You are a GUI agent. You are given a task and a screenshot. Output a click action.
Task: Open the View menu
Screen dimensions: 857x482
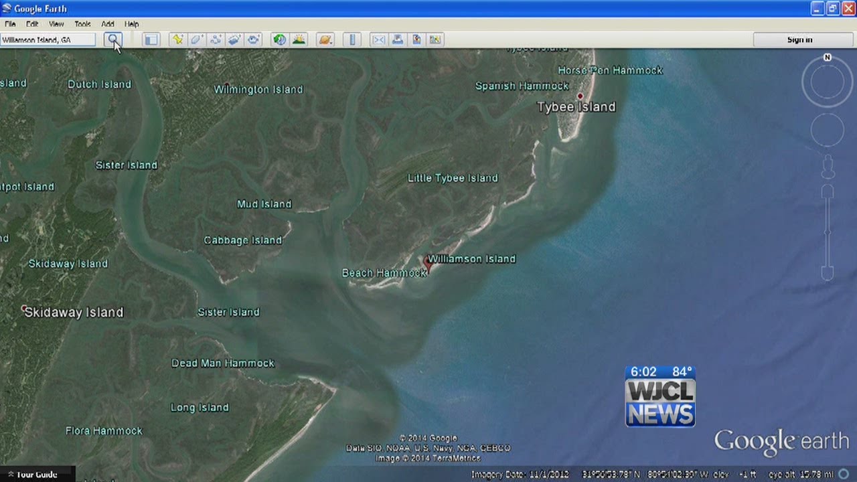pyautogui.click(x=56, y=24)
